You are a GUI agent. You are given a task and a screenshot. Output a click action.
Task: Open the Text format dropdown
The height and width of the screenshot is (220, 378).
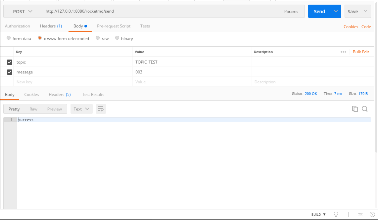[81, 109]
